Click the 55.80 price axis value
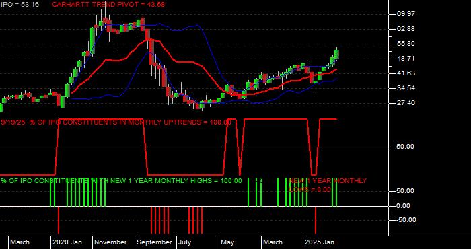This screenshot has width=471, height=249. (406, 44)
